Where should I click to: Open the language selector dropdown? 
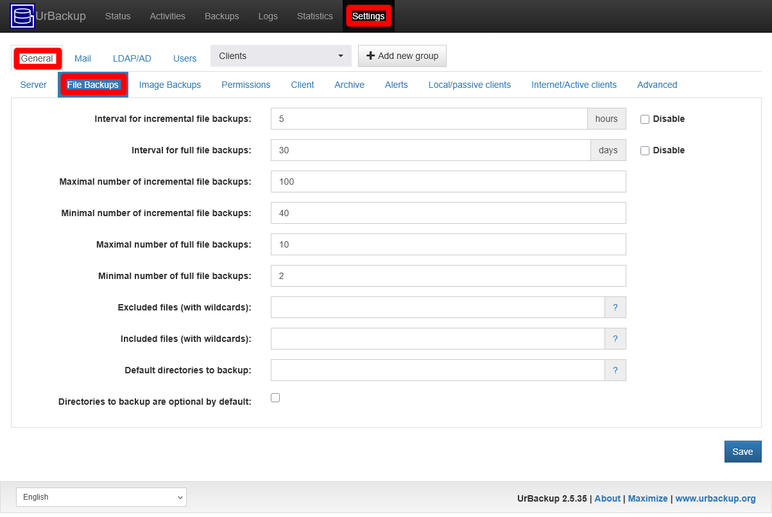tap(101, 496)
